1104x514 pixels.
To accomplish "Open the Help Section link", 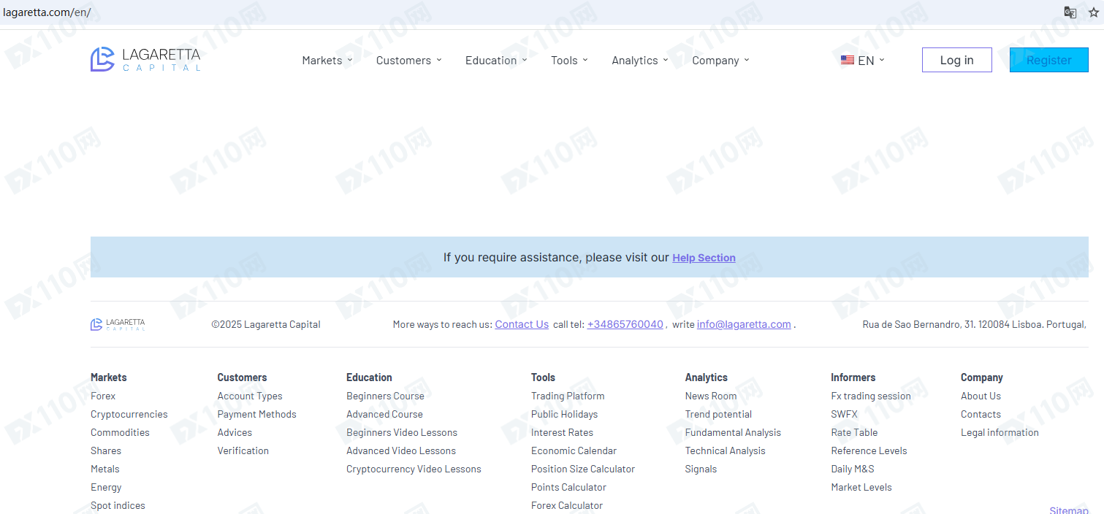I will point(704,258).
